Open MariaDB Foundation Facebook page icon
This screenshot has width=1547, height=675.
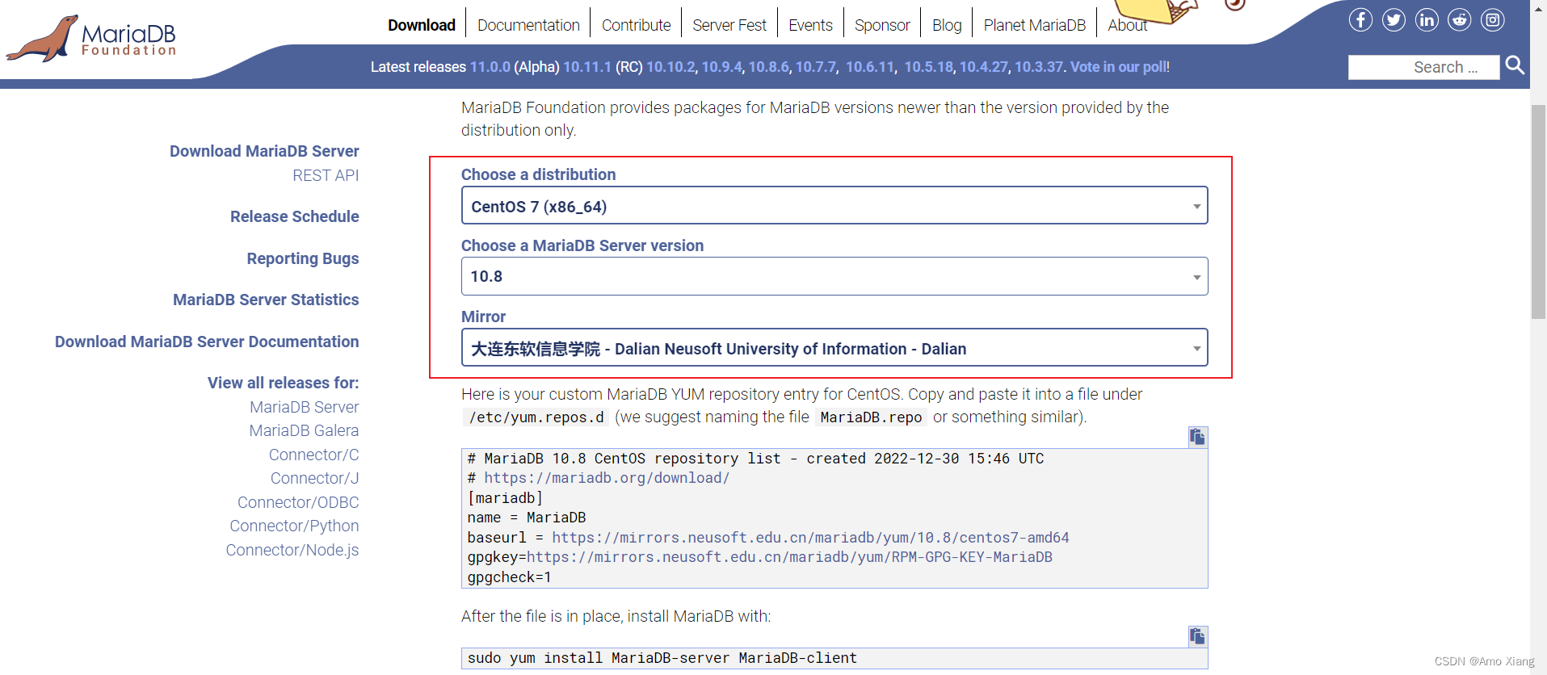tap(1360, 20)
